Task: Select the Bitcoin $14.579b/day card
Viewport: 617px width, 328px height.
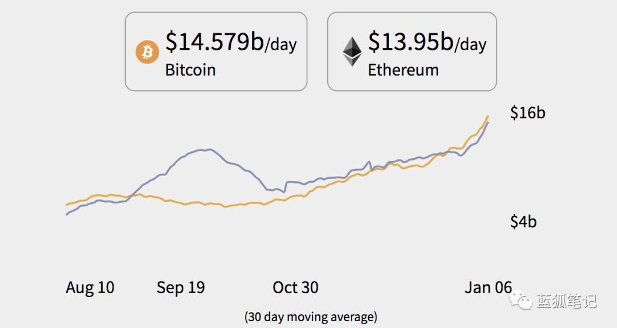Action: coord(216,51)
